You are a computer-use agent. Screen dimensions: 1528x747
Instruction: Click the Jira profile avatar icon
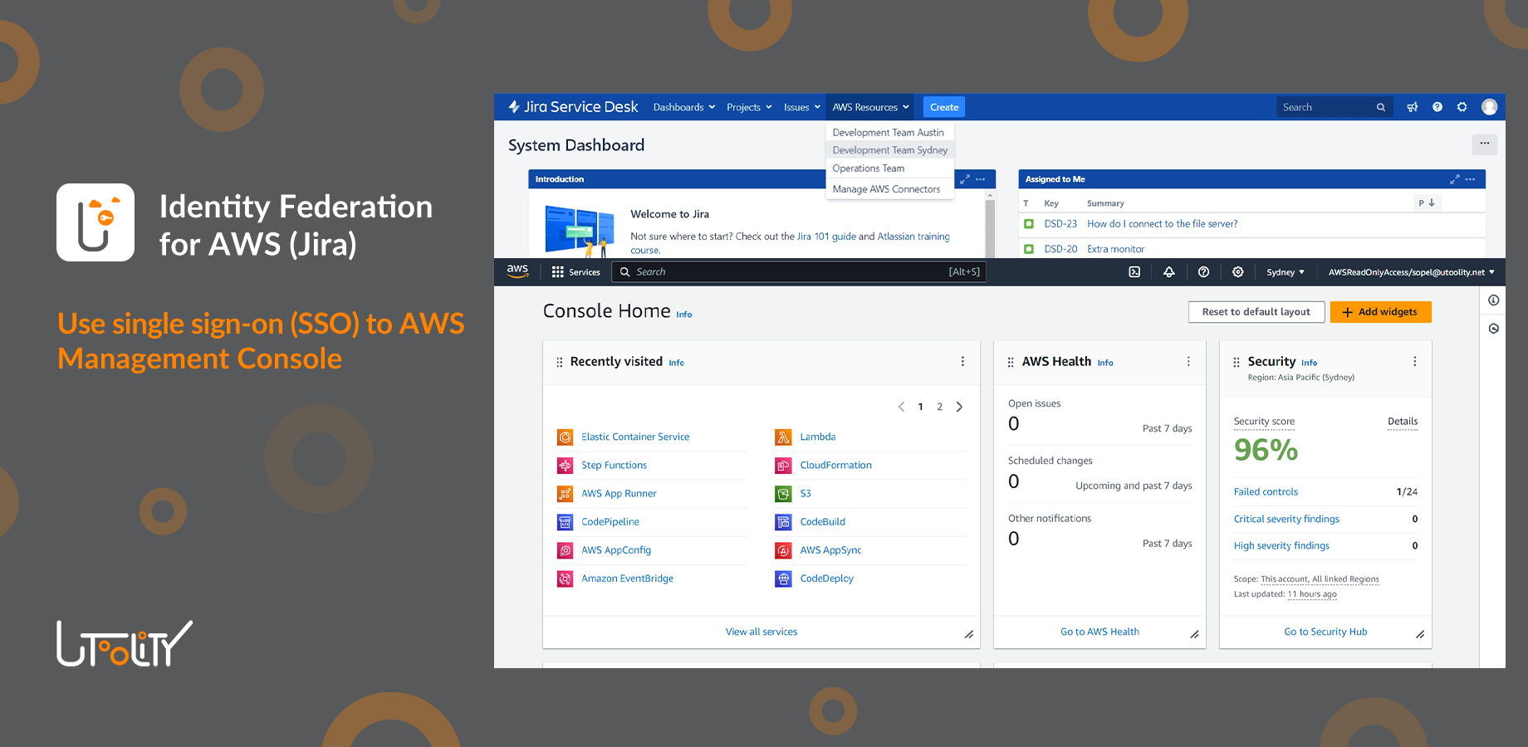1489,107
